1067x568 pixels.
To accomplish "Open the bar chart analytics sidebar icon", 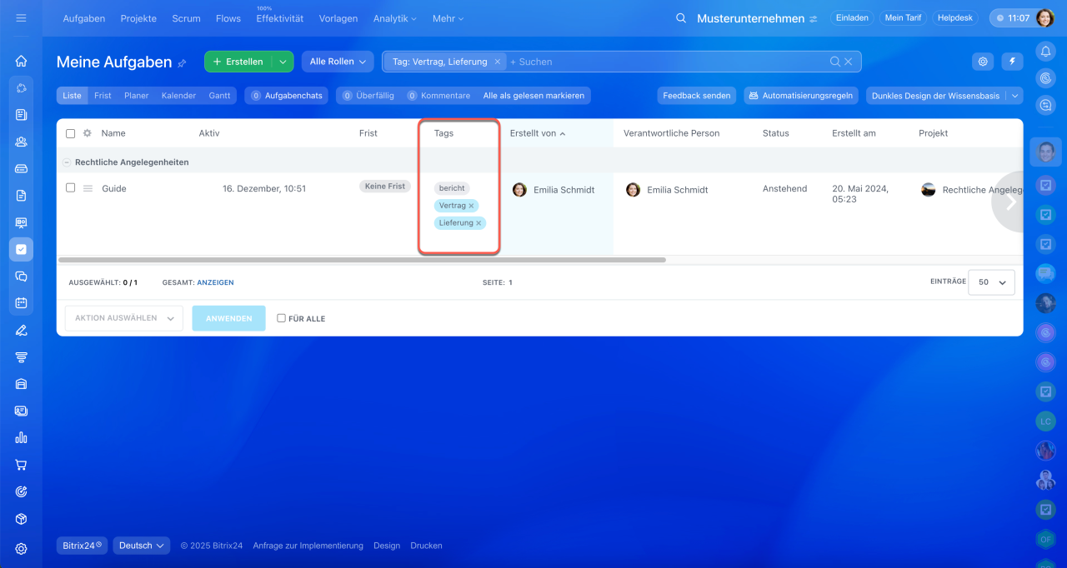I will 21,437.
